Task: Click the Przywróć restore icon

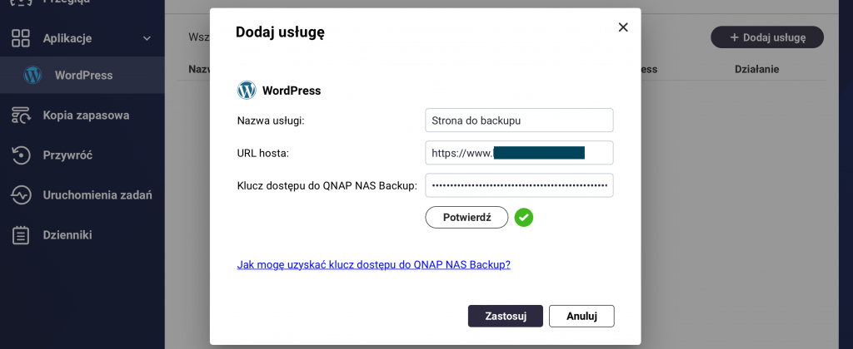Action: coord(21,155)
